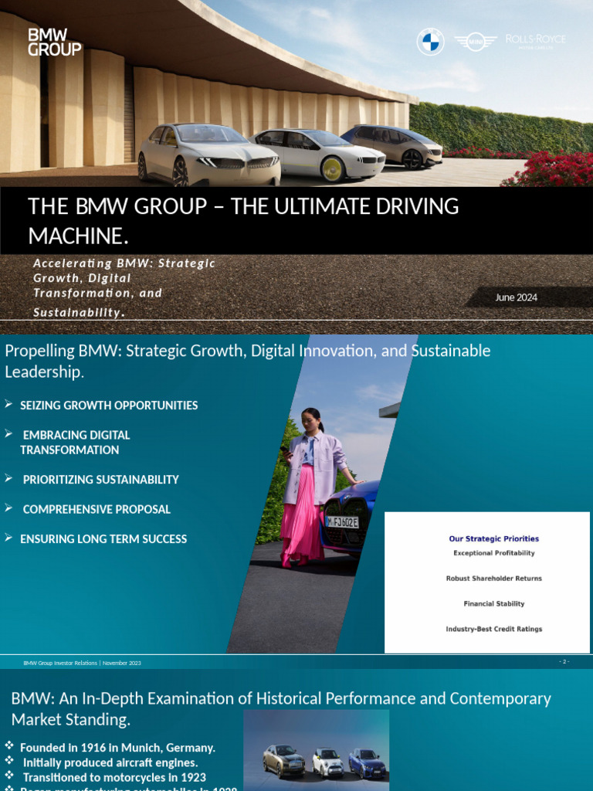The width and height of the screenshot is (593, 791).
Task: Click the diamond bullet beside 'Founded in 1916'
Action: coord(9,746)
